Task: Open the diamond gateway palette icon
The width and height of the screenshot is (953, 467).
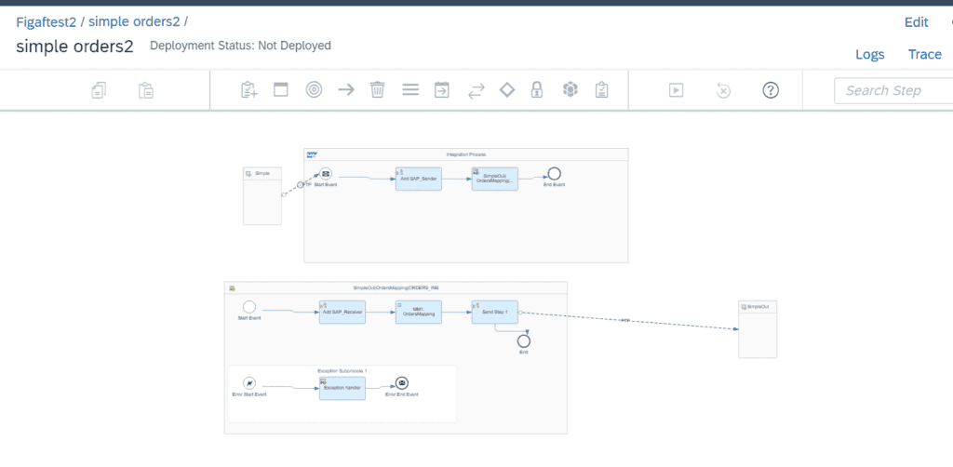Action: [507, 90]
